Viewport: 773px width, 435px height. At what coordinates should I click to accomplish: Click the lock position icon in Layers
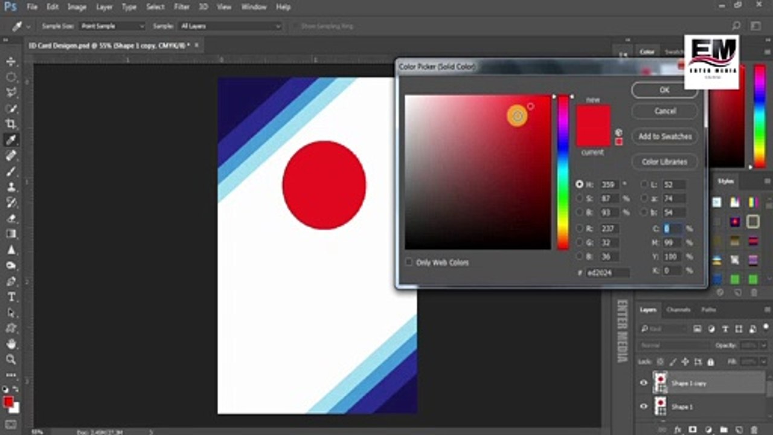(685, 362)
